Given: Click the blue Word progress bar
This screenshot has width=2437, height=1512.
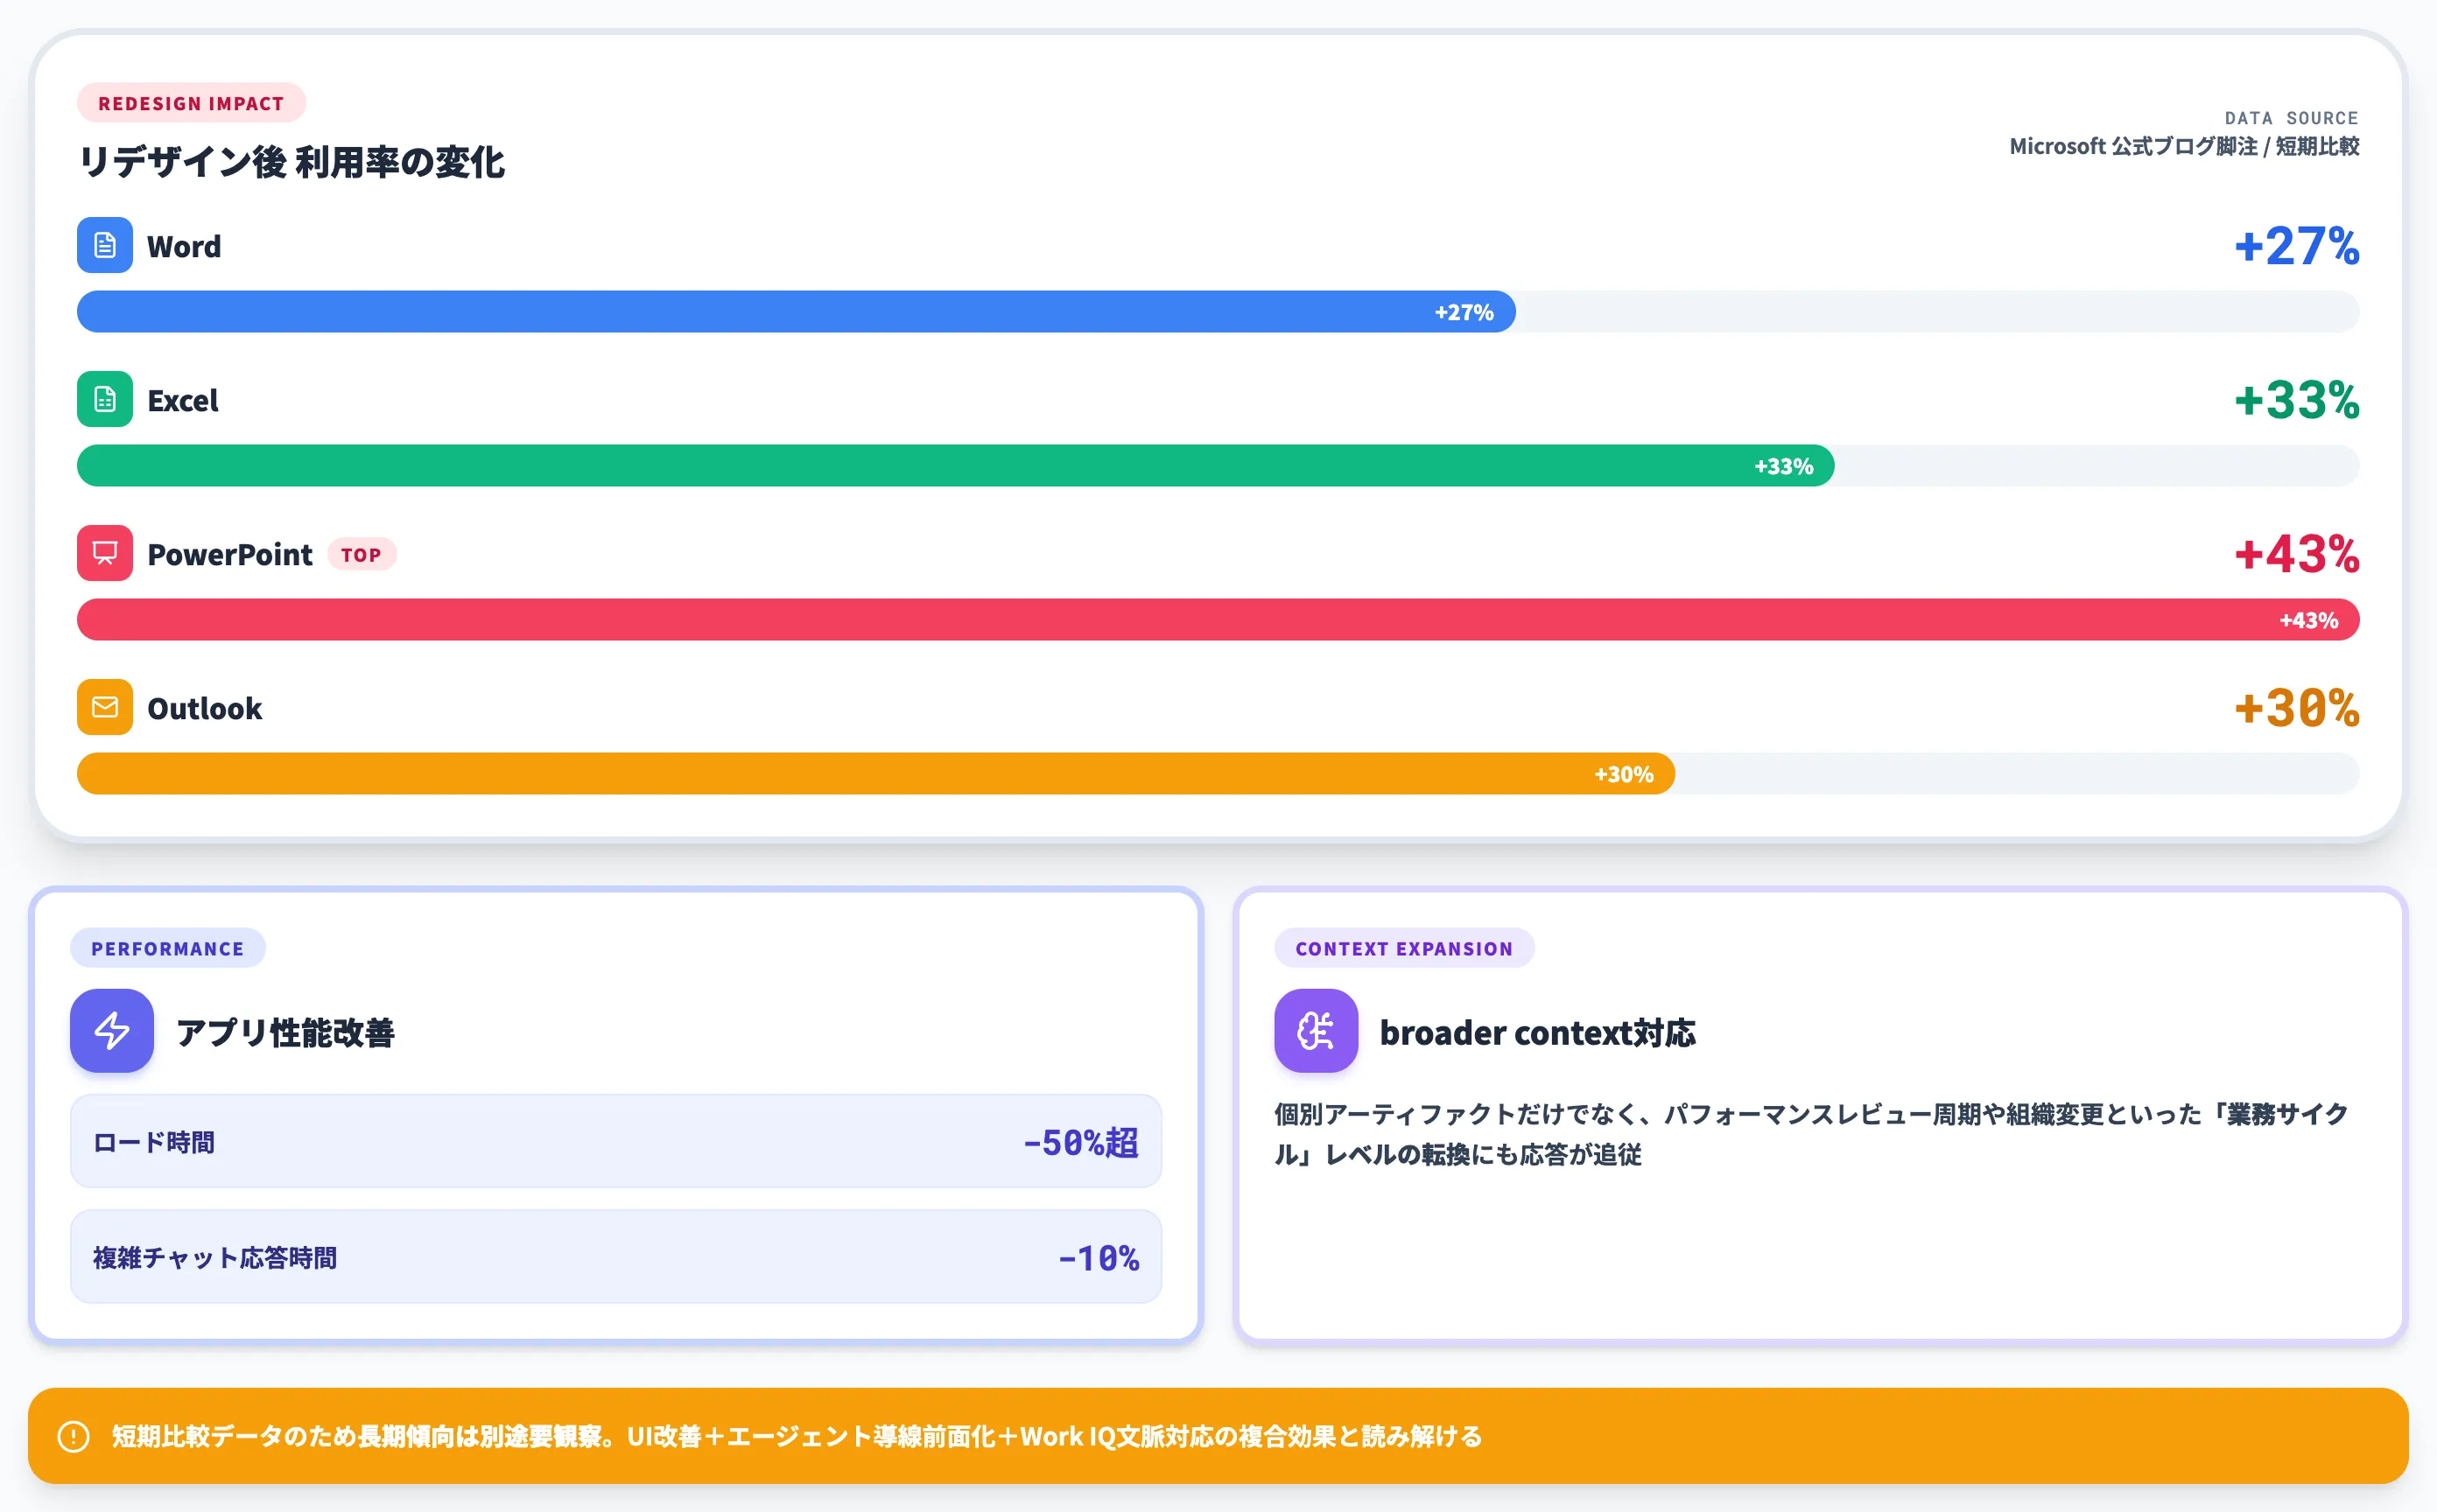Looking at the screenshot, I should coord(797,312).
